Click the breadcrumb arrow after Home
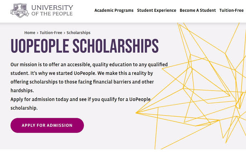The height and width of the screenshot is (159, 246). [x=37, y=33]
